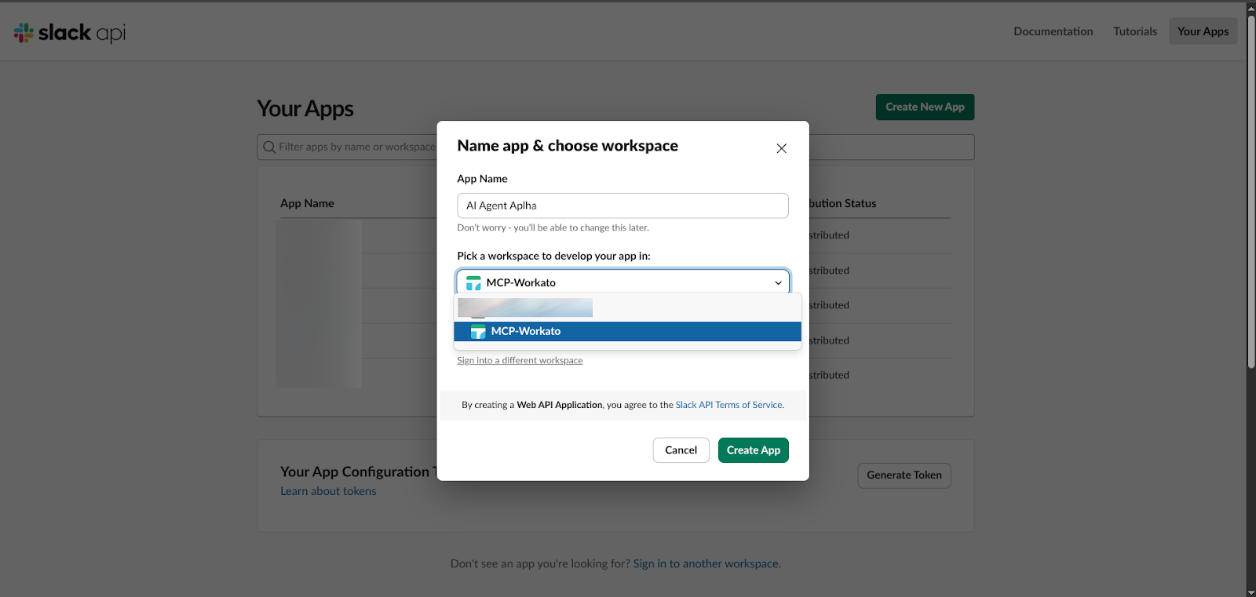The width and height of the screenshot is (1256, 597).
Task: Focus the App Name text field
Action: [x=623, y=206]
